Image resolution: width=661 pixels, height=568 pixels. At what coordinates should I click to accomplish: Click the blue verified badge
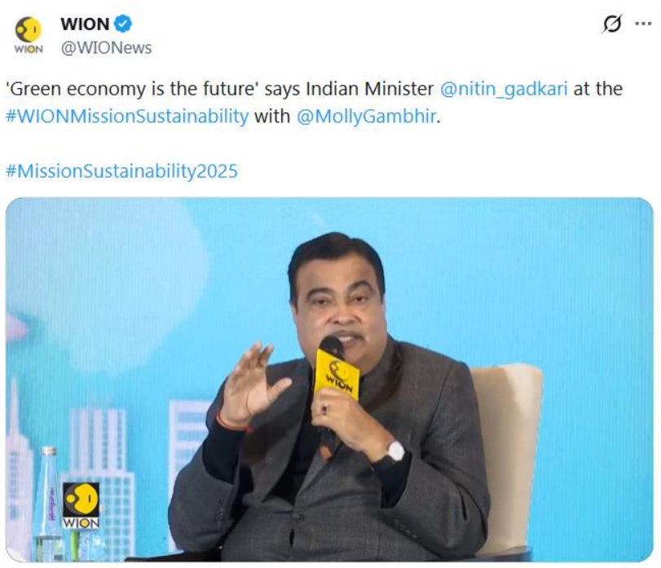(123, 24)
